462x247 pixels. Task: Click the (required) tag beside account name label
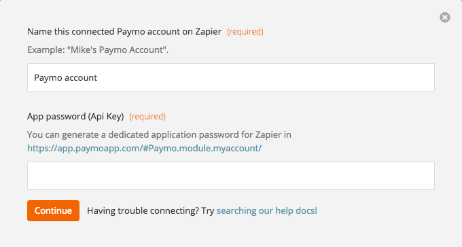245,32
